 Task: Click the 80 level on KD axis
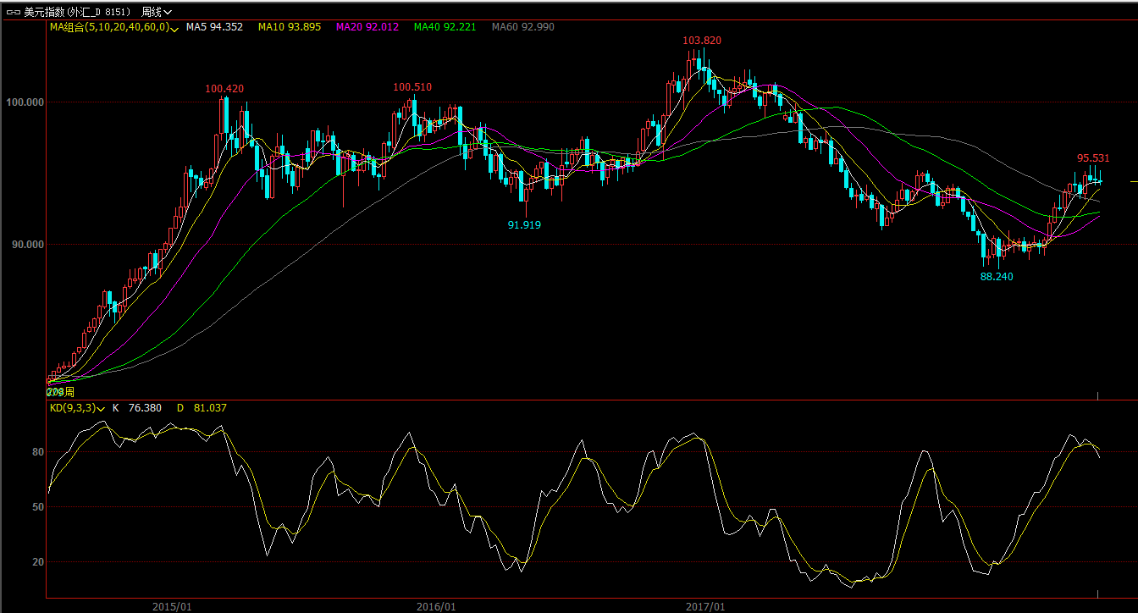tap(37, 452)
